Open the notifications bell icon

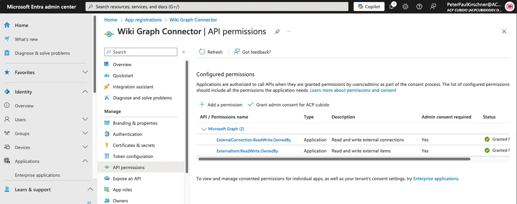pyautogui.click(x=392, y=6)
